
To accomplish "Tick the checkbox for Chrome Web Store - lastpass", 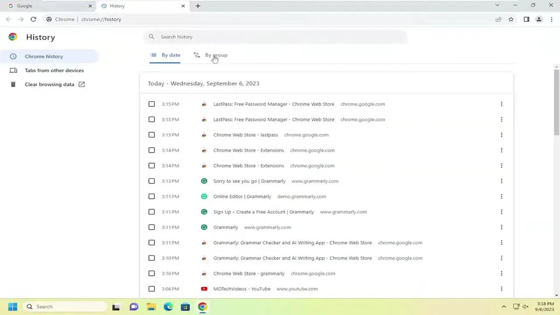I will (151, 135).
